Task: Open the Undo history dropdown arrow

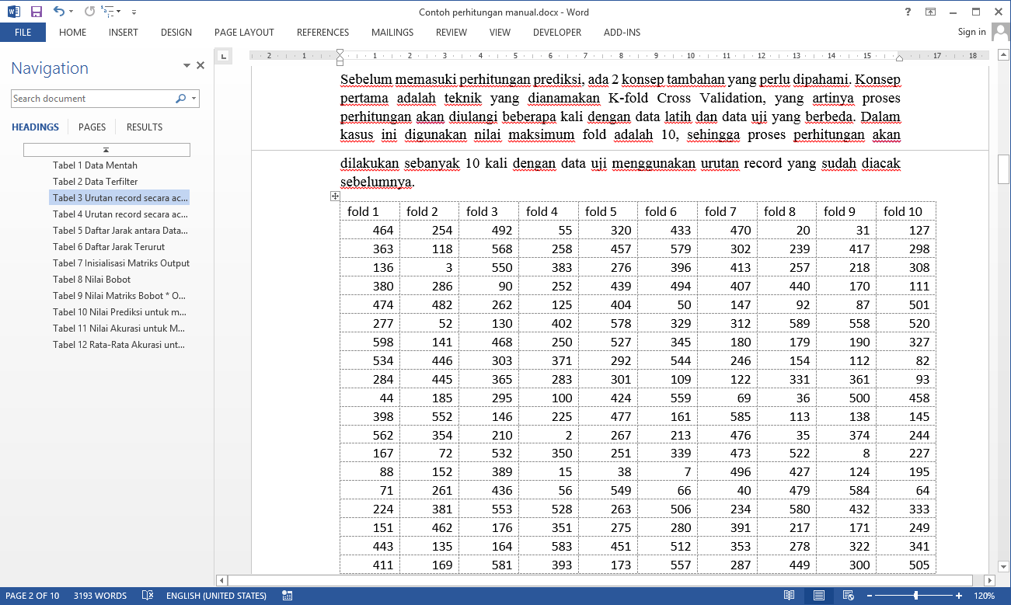Action: click(x=71, y=12)
